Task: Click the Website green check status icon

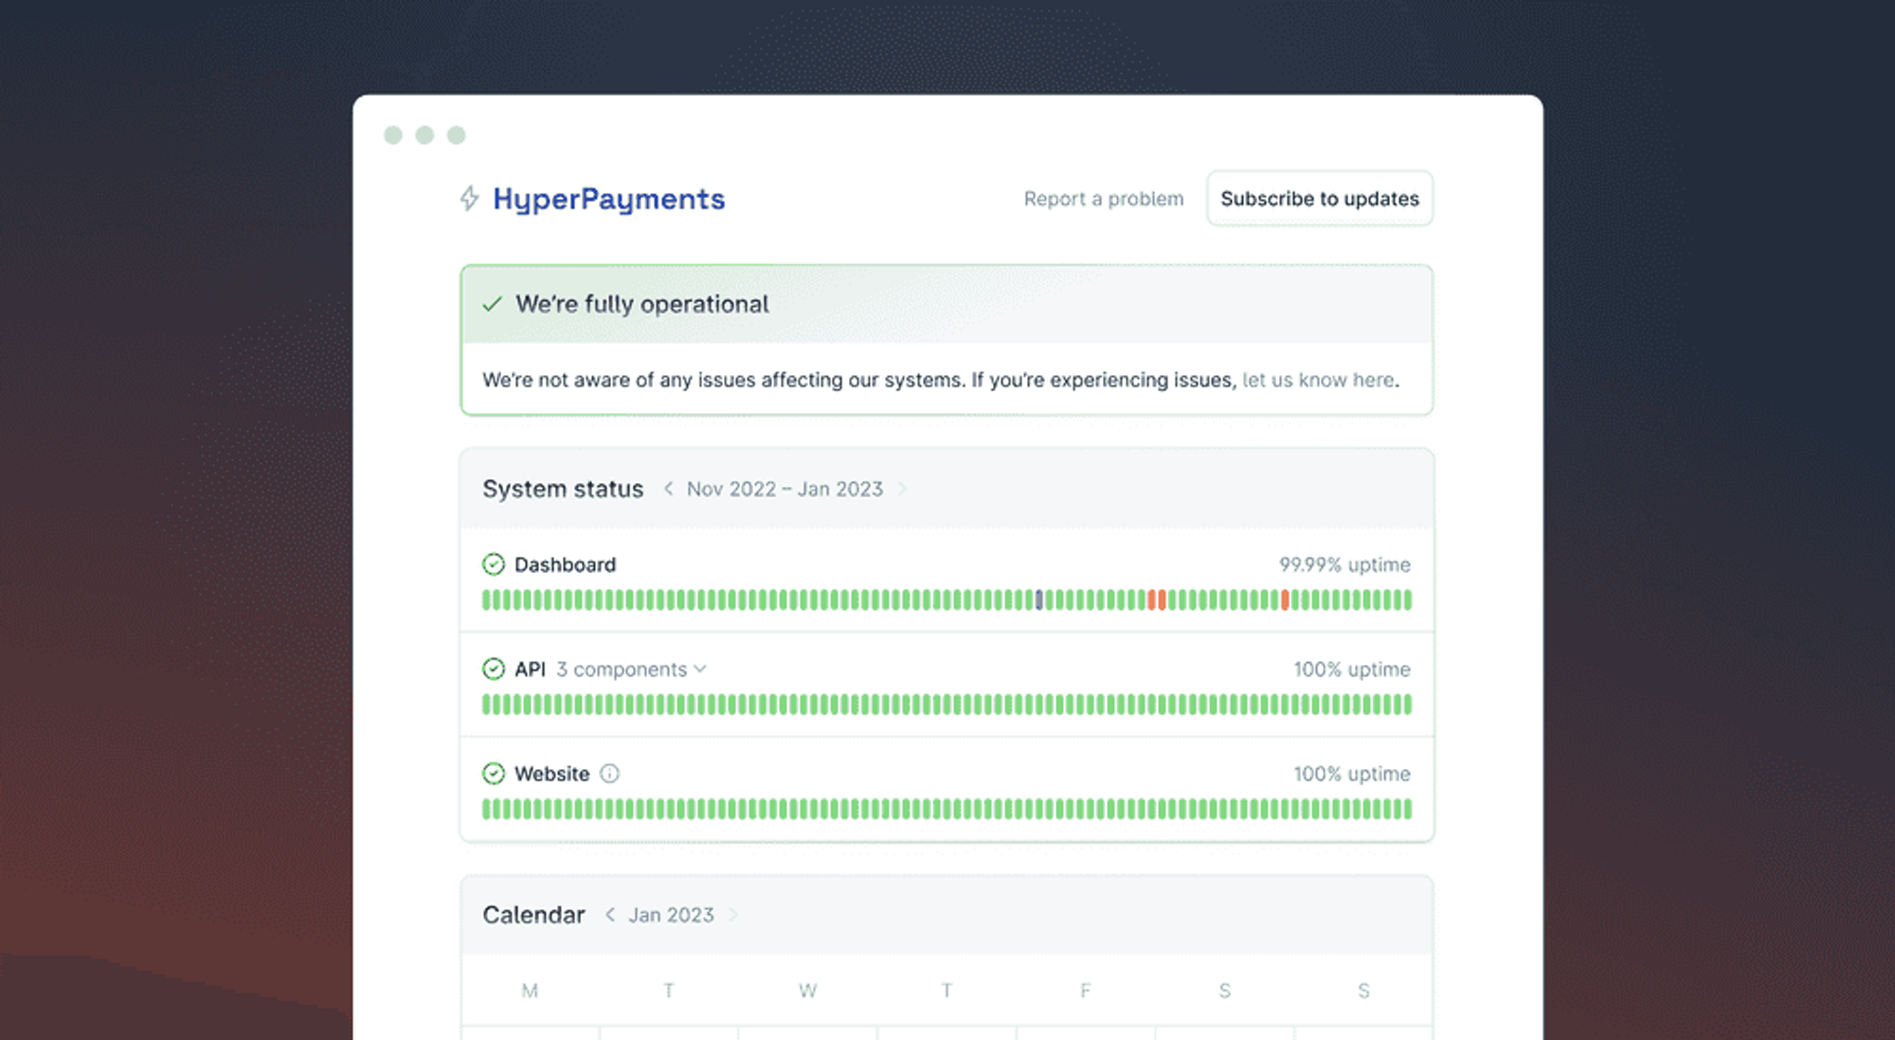Action: pyautogui.click(x=494, y=774)
